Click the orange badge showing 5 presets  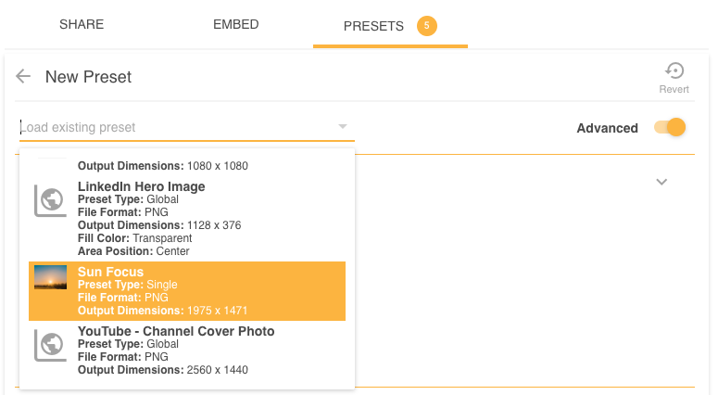coord(426,26)
